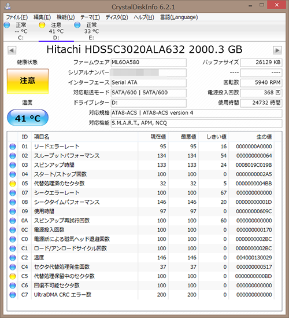The width and height of the screenshot is (289, 318).
Task: Click the firmware field ML6OA580
Action: coord(149,63)
